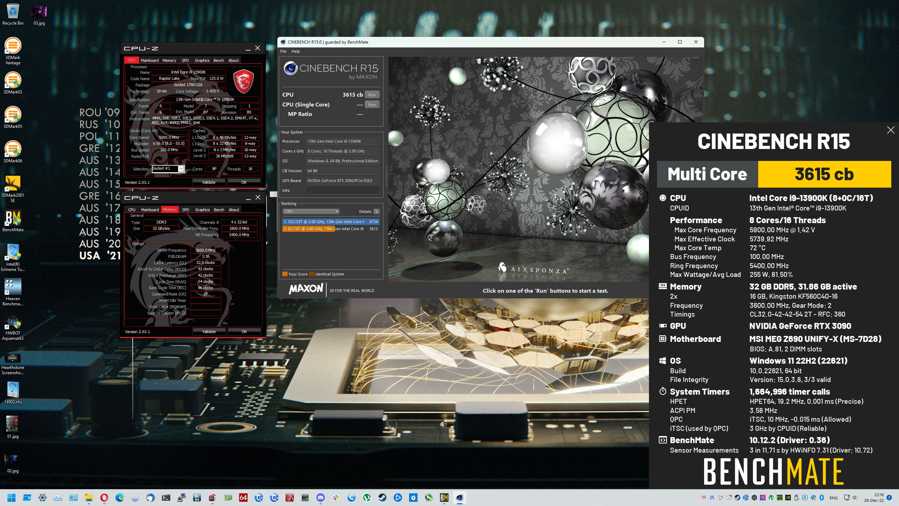Select the Heaven Benchmark desktop icon

pos(13,292)
